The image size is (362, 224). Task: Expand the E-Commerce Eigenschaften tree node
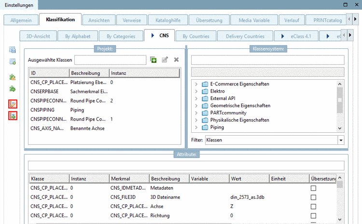tap(196, 84)
